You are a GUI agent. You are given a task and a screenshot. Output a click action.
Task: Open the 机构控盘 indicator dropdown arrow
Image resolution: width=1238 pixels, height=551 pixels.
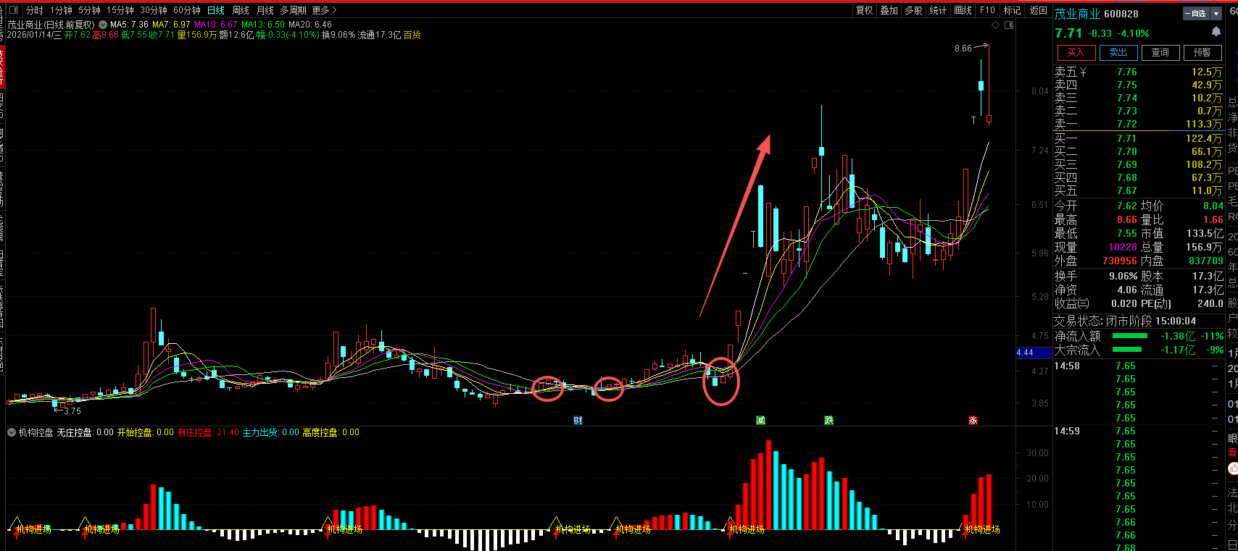point(11,432)
